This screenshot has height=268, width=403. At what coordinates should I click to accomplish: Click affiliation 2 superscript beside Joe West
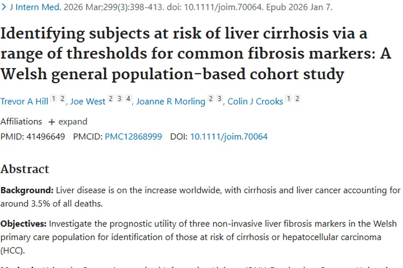pyautogui.click(x=110, y=99)
